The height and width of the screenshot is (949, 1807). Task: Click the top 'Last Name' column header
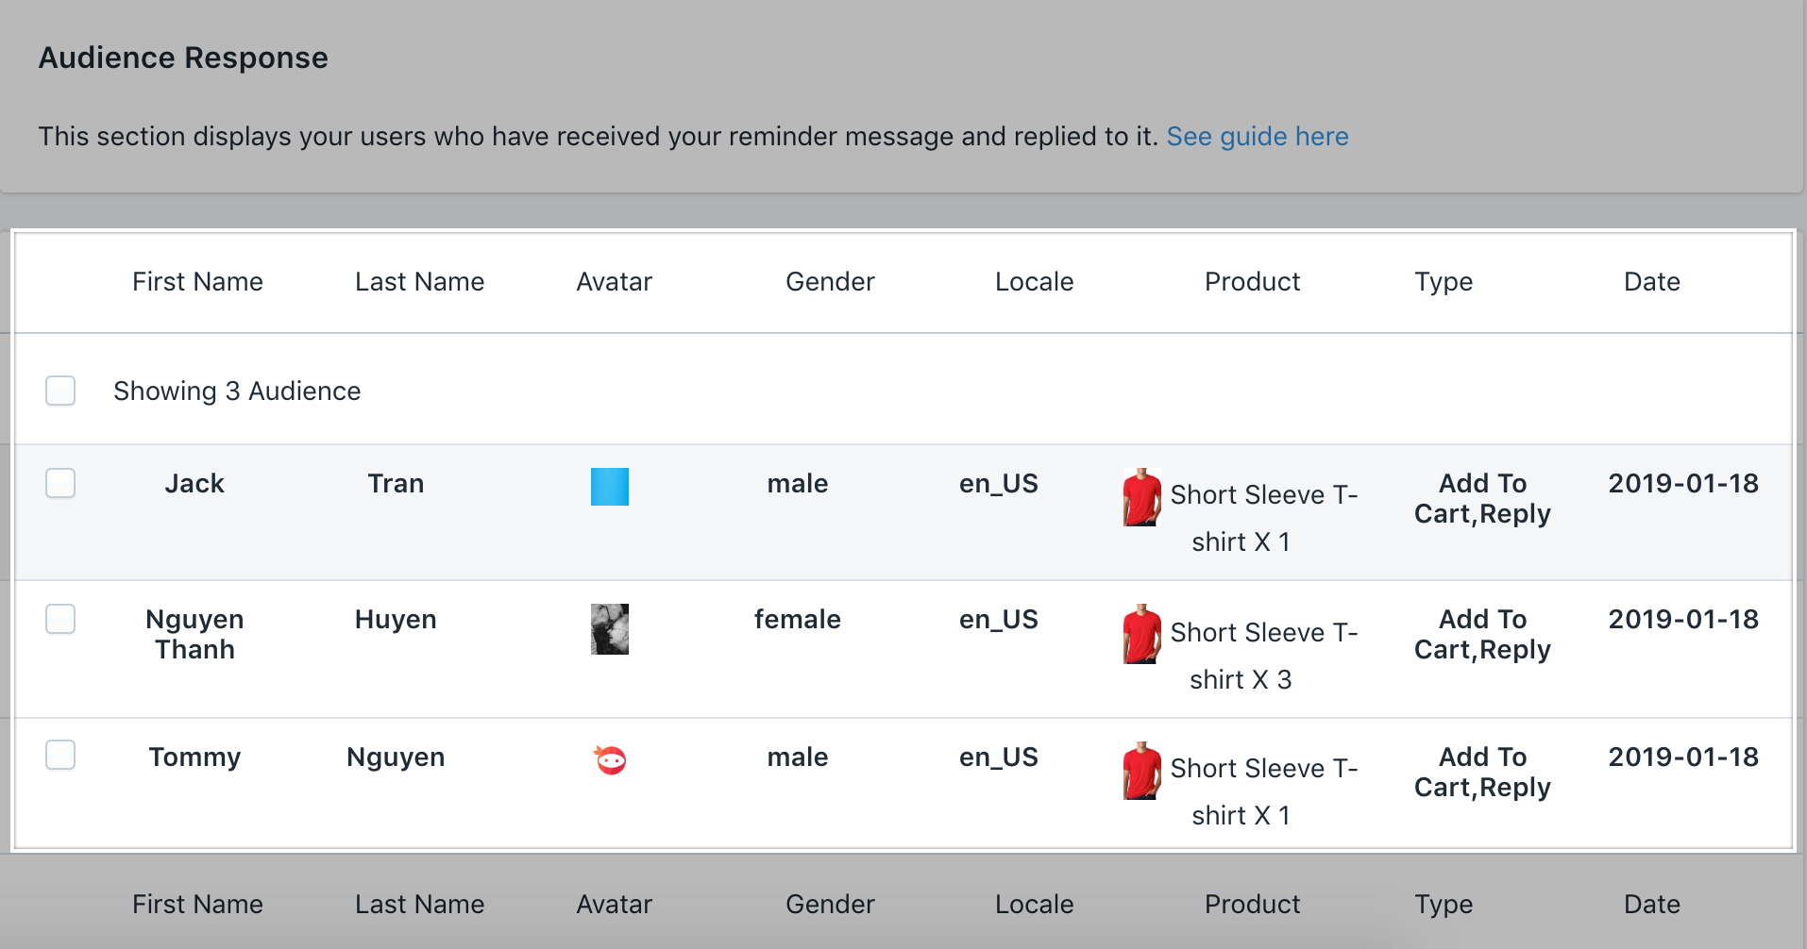tap(419, 282)
